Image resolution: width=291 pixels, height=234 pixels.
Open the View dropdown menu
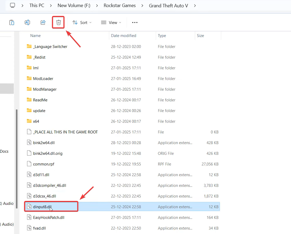click(111, 22)
